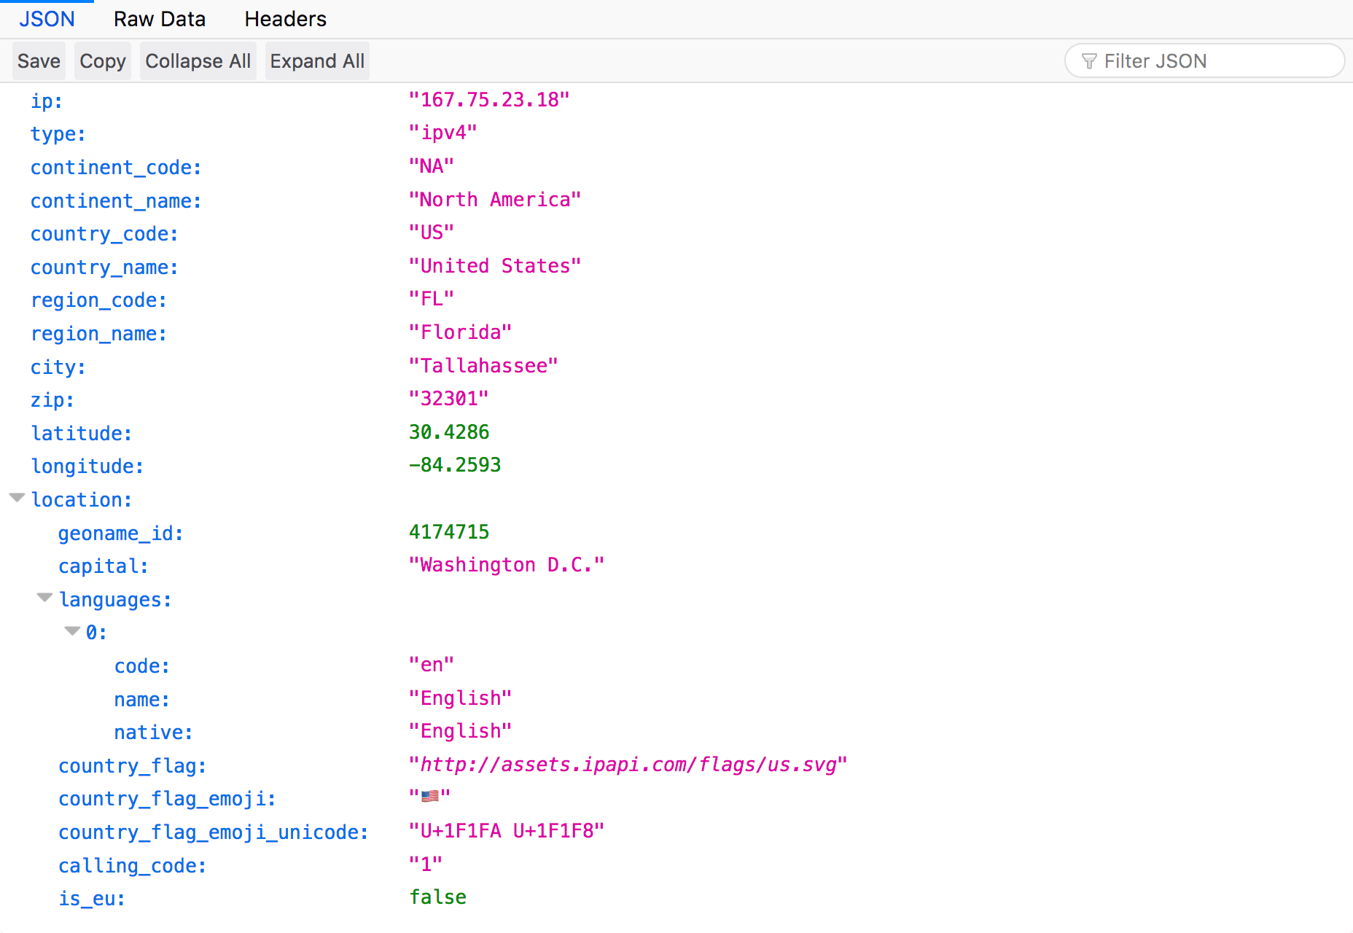
Task: Switch to the Raw Data tab
Action: point(160,19)
